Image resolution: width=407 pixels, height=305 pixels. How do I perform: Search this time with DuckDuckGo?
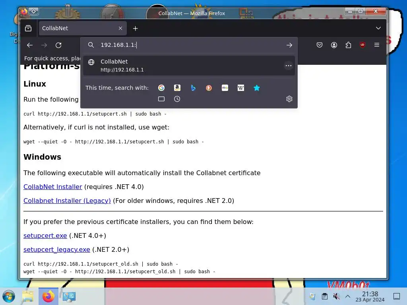pyautogui.click(x=209, y=88)
